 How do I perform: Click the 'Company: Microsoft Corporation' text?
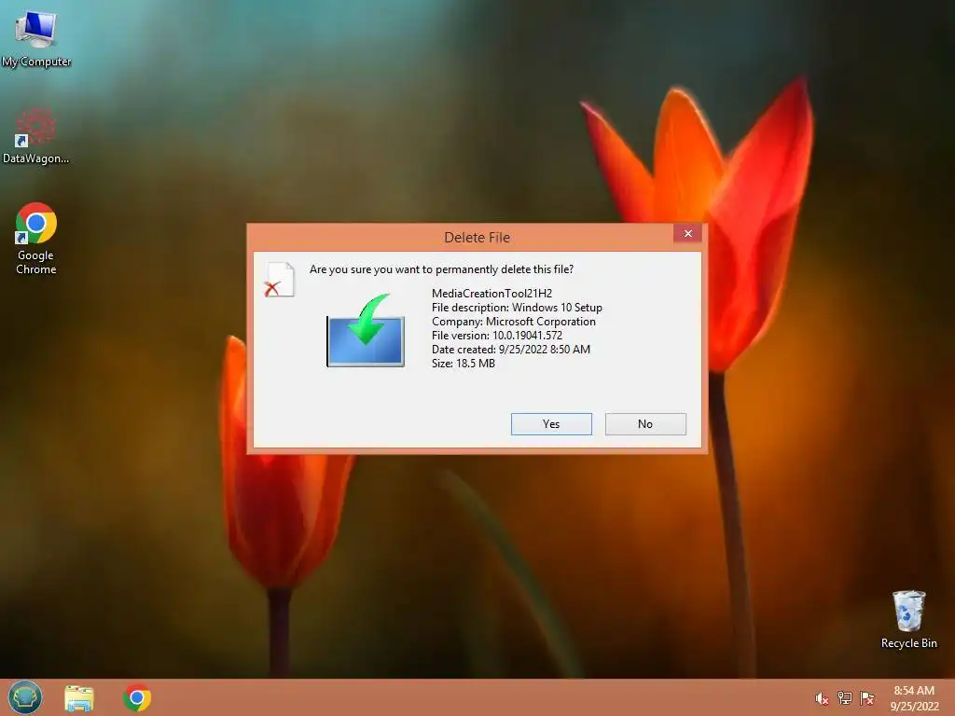pyautogui.click(x=514, y=322)
